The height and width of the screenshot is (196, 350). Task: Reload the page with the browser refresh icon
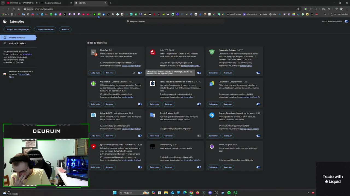pyautogui.click(x=13, y=9)
